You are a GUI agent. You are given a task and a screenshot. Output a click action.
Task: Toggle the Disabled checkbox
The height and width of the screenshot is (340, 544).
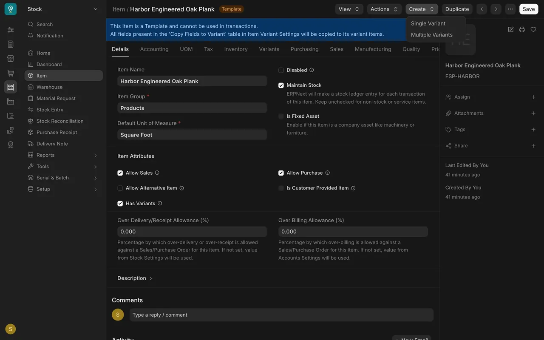[x=281, y=70]
